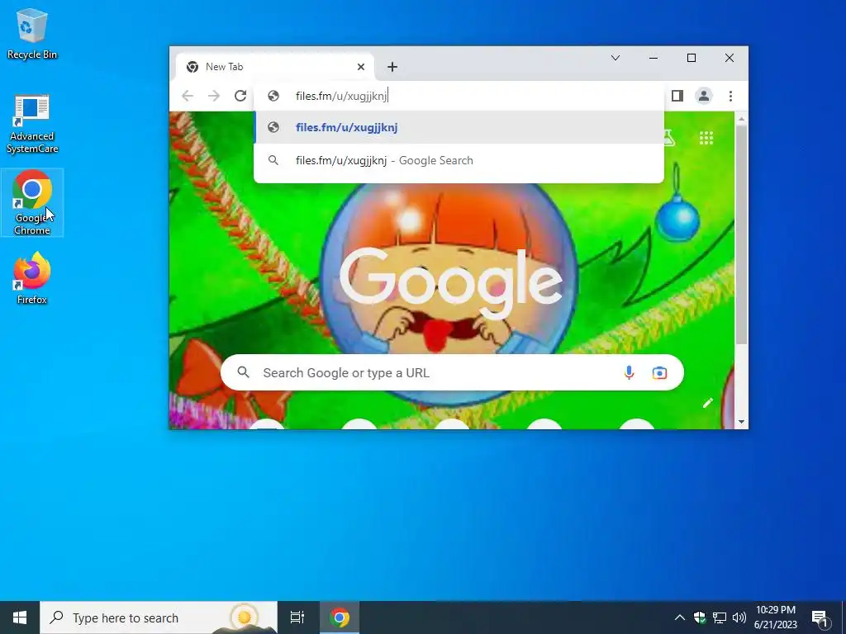The height and width of the screenshot is (634, 846).
Task: Click the Chrome taskbar button
Action: tap(340, 617)
